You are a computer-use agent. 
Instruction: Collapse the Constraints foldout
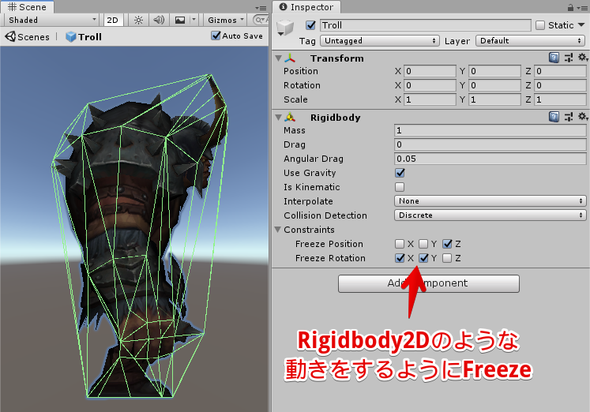[278, 230]
